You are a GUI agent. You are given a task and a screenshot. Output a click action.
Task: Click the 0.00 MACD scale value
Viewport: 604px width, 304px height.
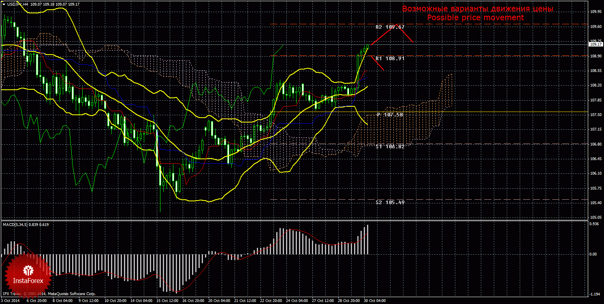point(594,254)
